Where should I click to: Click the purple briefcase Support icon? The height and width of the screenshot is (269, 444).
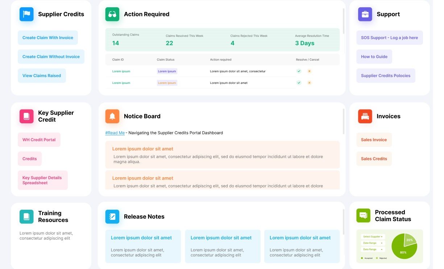[365, 14]
